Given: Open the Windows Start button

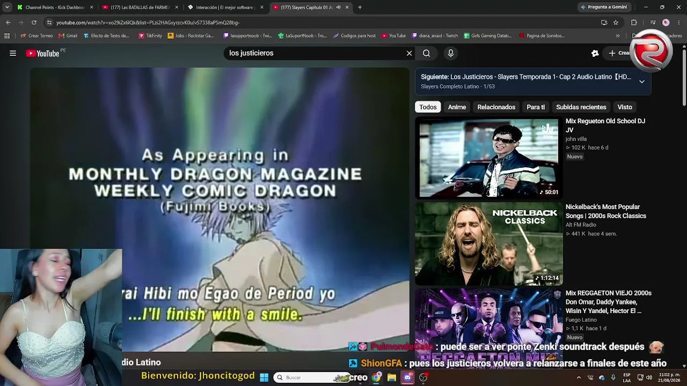Looking at the screenshot, I should coord(264,377).
